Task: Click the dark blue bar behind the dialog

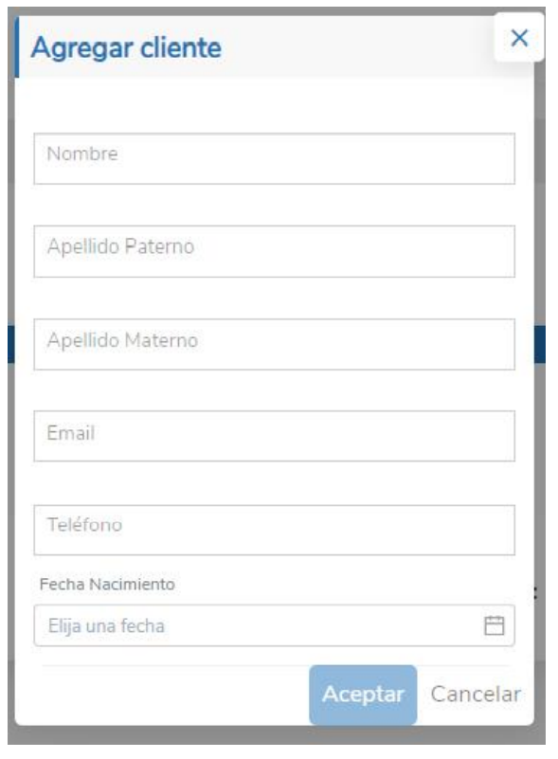Action: [x=540, y=344]
